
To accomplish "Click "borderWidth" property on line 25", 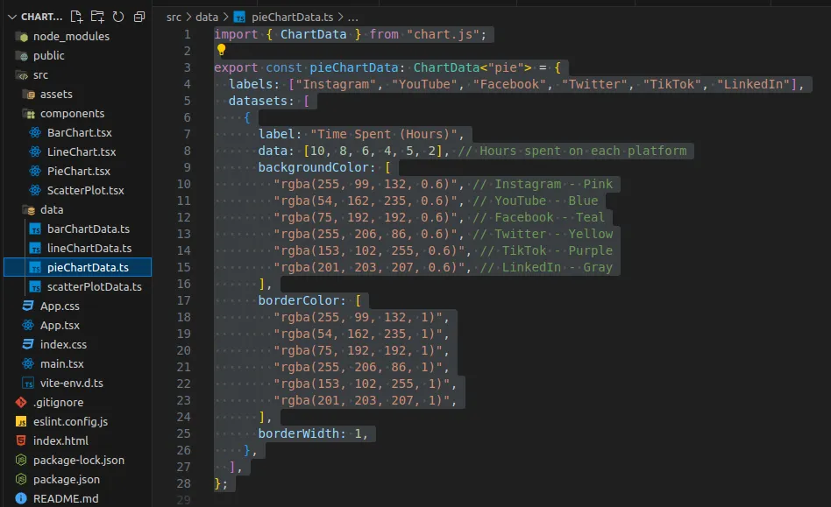I will coord(298,433).
